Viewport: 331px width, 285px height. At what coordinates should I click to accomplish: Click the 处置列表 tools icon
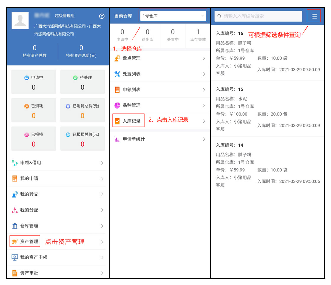(117, 74)
